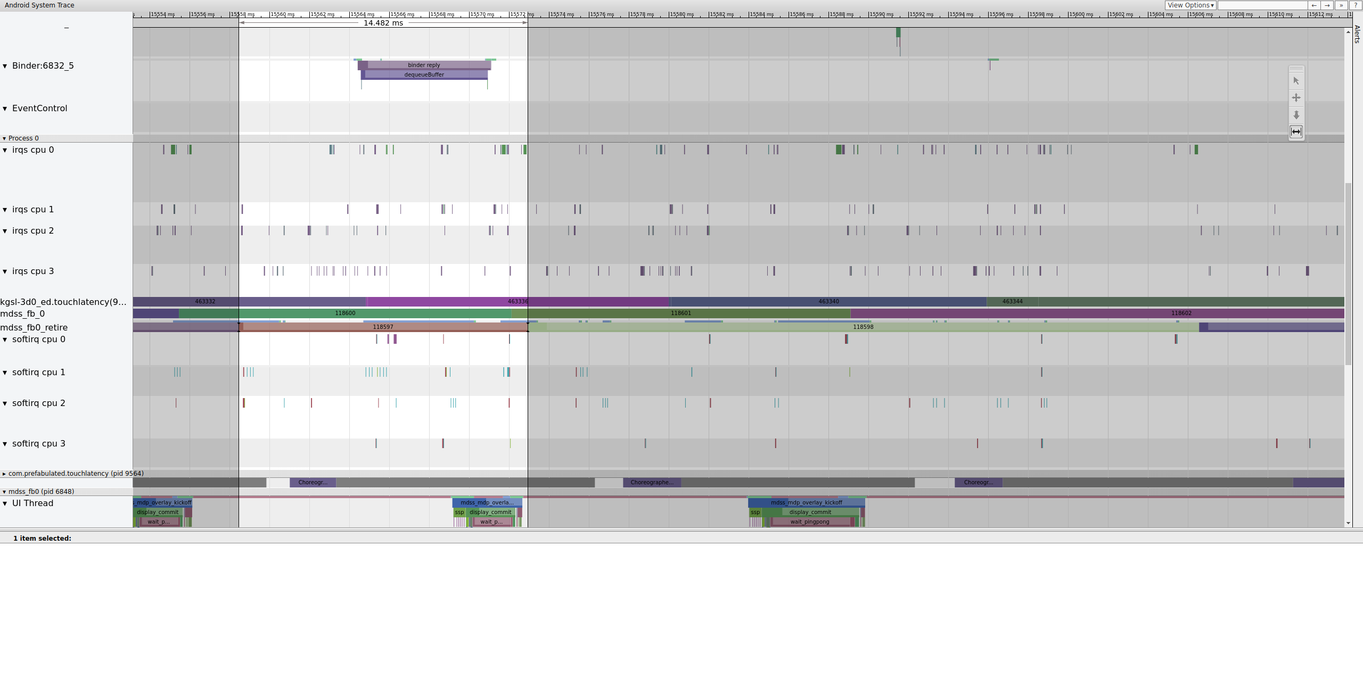
Task: Click the double chevron metadata button
Action: [1341, 5]
